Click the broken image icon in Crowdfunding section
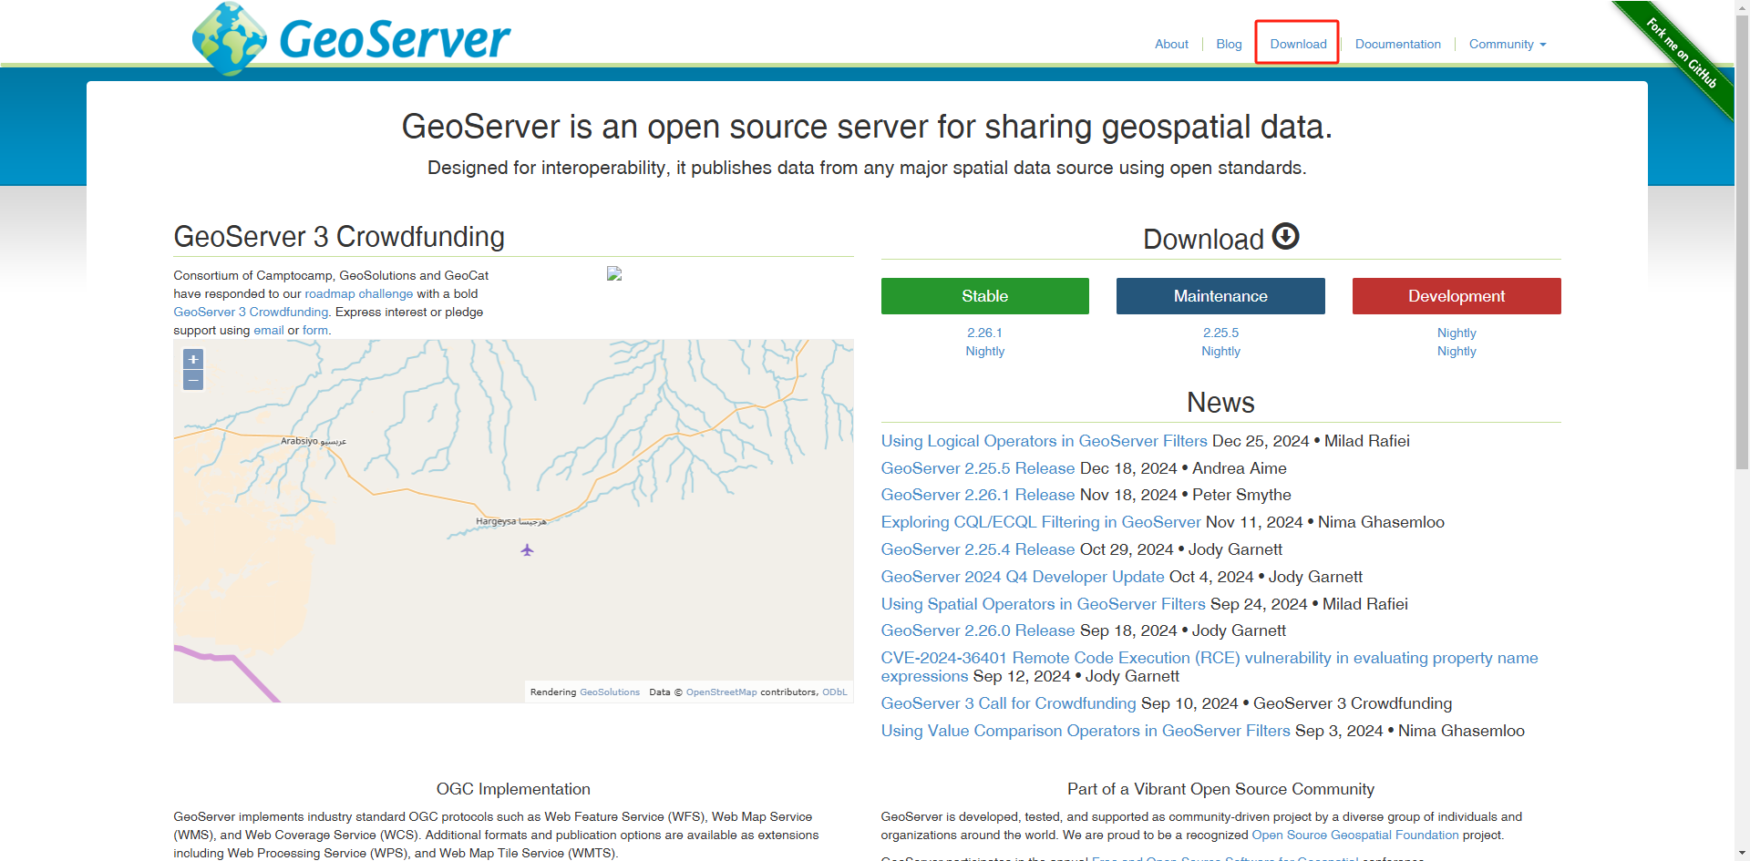This screenshot has height=861, width=1750. tap(614, 273)
